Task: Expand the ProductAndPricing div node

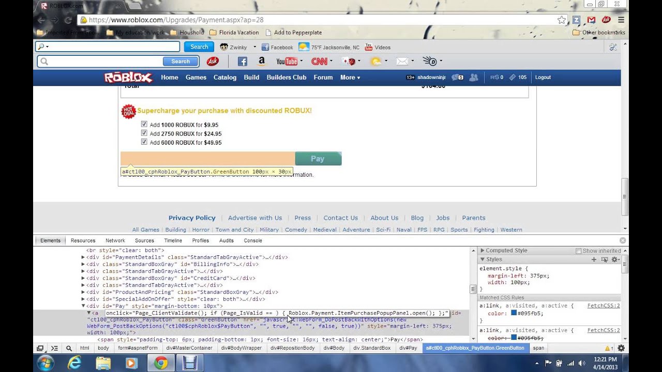Action: (83, 292)
